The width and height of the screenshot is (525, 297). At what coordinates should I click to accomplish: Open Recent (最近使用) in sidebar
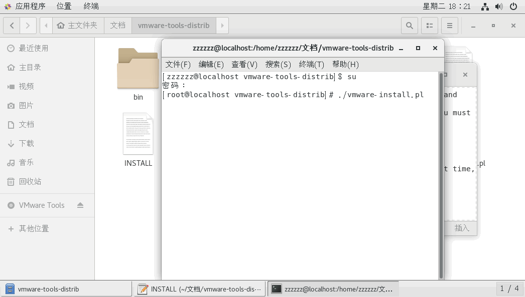click(x=47, y=49)
